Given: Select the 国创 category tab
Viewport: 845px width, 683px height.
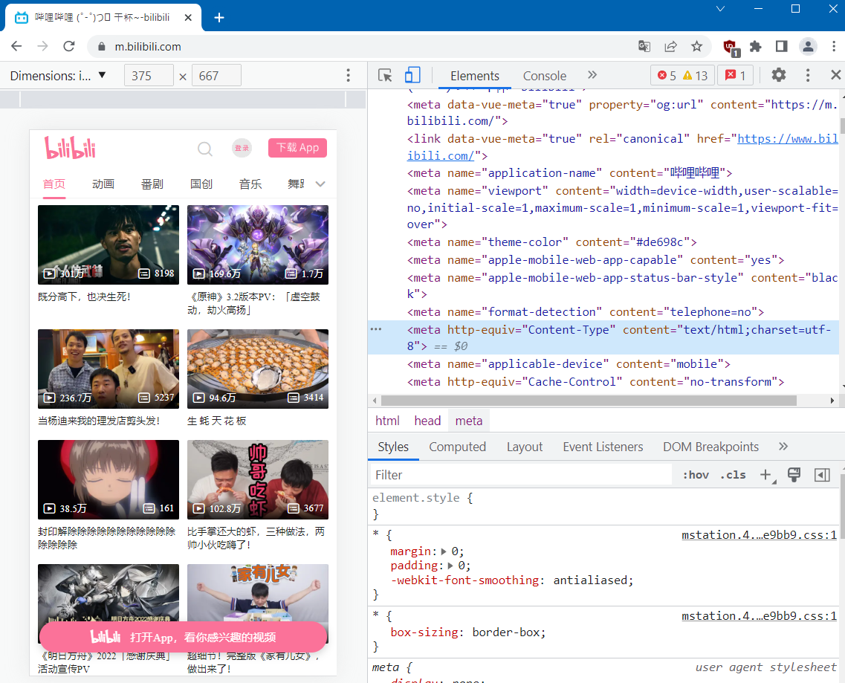Looking at the screenshot, I should [x=201, y=184].
